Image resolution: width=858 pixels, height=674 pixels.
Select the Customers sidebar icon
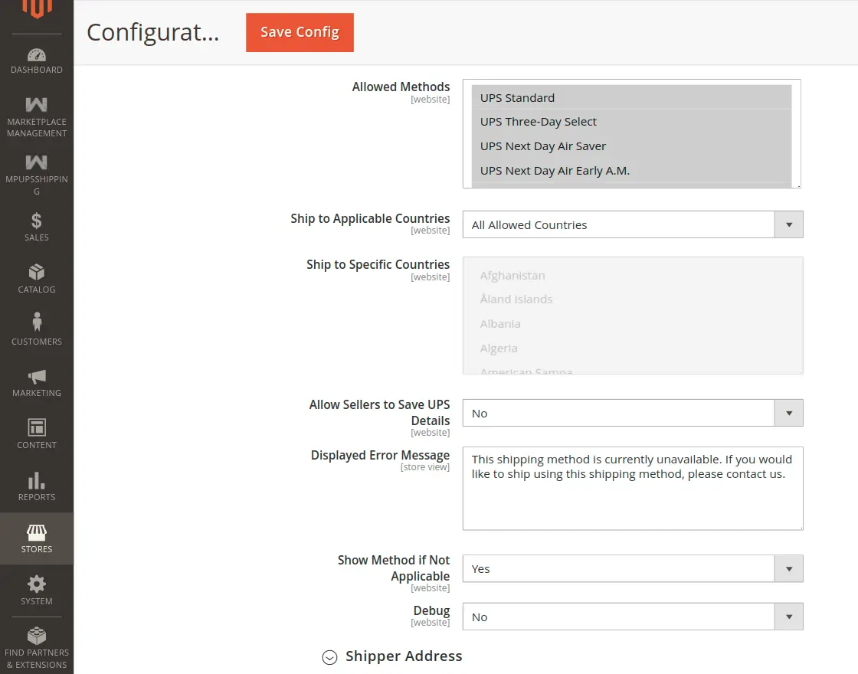36,329
